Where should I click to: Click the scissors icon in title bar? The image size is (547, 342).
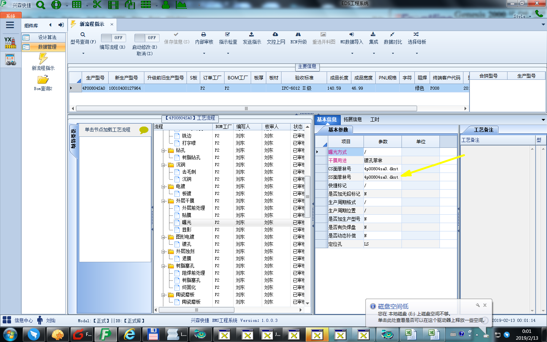tap(97, 5)
